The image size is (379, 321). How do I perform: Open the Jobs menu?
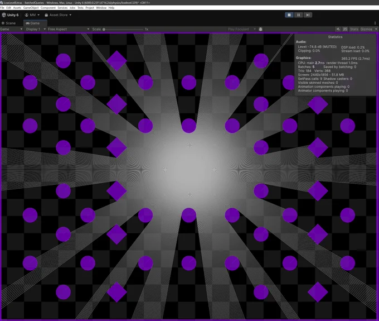coord(72,8)
